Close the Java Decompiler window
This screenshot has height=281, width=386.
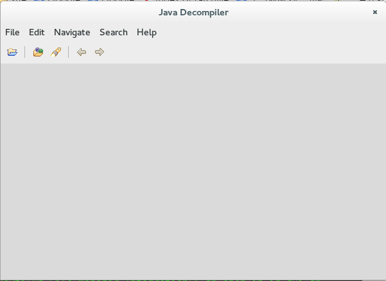coord(375,12)
